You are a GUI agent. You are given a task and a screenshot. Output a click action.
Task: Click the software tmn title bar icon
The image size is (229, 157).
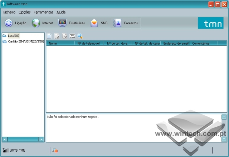pyautogui.click(x=3, y=4)
